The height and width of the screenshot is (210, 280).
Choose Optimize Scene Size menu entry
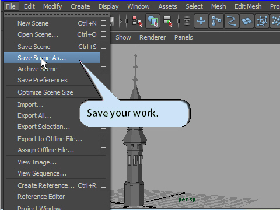pos(52,92)
